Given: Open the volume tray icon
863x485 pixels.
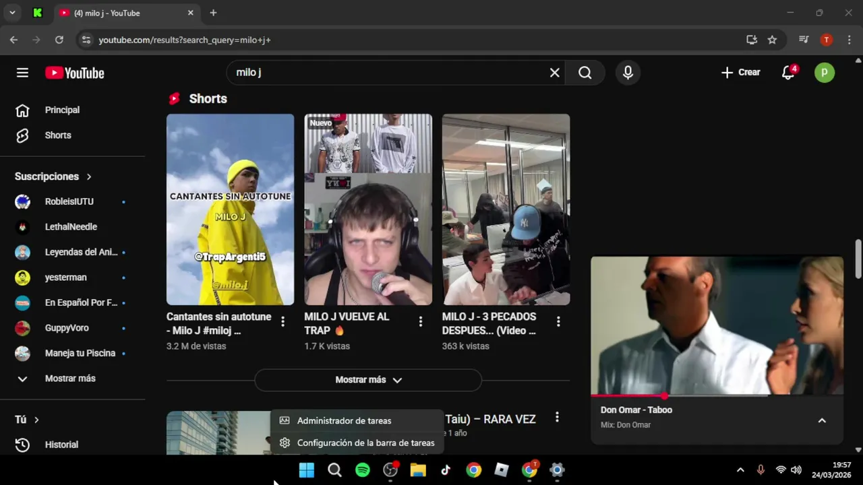Looking at the screenshot, I should click(796, 470).
